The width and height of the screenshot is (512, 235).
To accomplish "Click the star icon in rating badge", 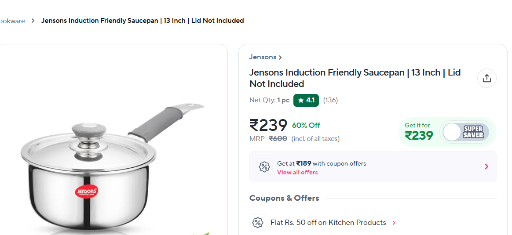I will 301,100.
